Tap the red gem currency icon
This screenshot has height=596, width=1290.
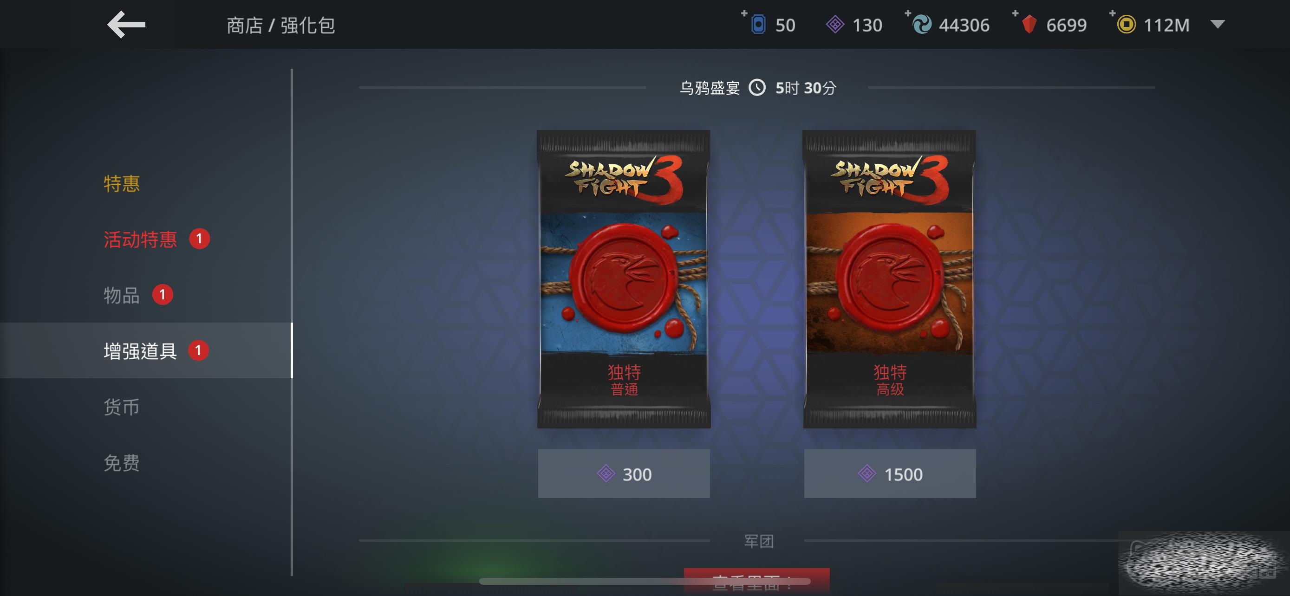[x=1029, y=25]
